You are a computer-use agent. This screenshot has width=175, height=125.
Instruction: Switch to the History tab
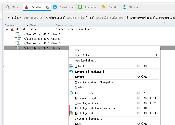(131, 7)
